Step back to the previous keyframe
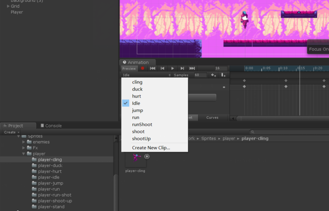 (162, 68)
